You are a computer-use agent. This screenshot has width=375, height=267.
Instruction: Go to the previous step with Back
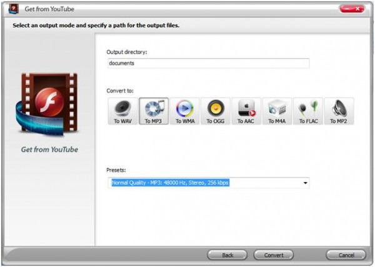(x=227, y=255)
